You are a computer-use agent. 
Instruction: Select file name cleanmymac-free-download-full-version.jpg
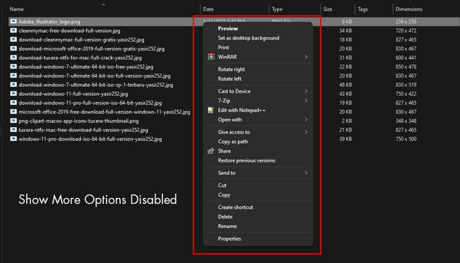coord(69,30)
